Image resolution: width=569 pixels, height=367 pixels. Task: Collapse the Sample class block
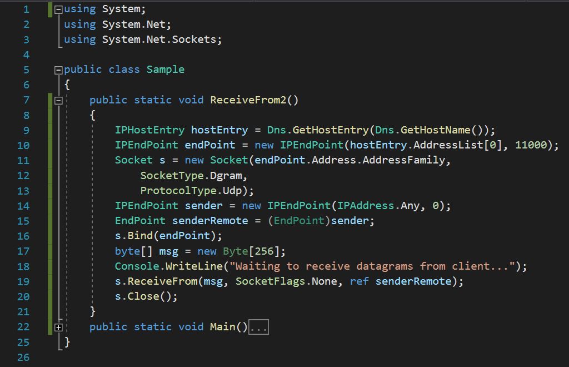[x=59, y=70]
